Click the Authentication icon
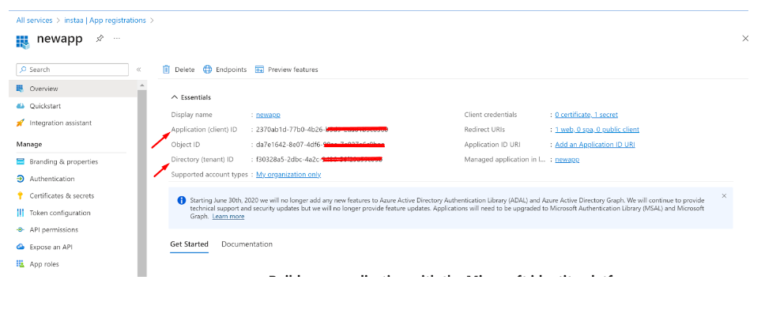This screenshot has height=314, width=780. tap(21, 179)
